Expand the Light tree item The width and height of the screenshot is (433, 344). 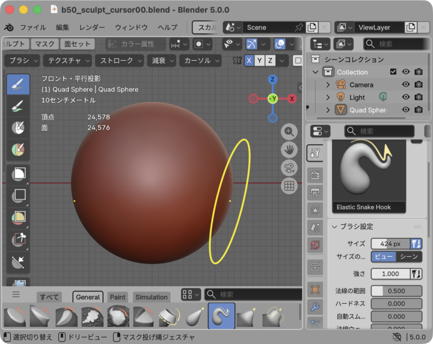[x=328, y=97]
